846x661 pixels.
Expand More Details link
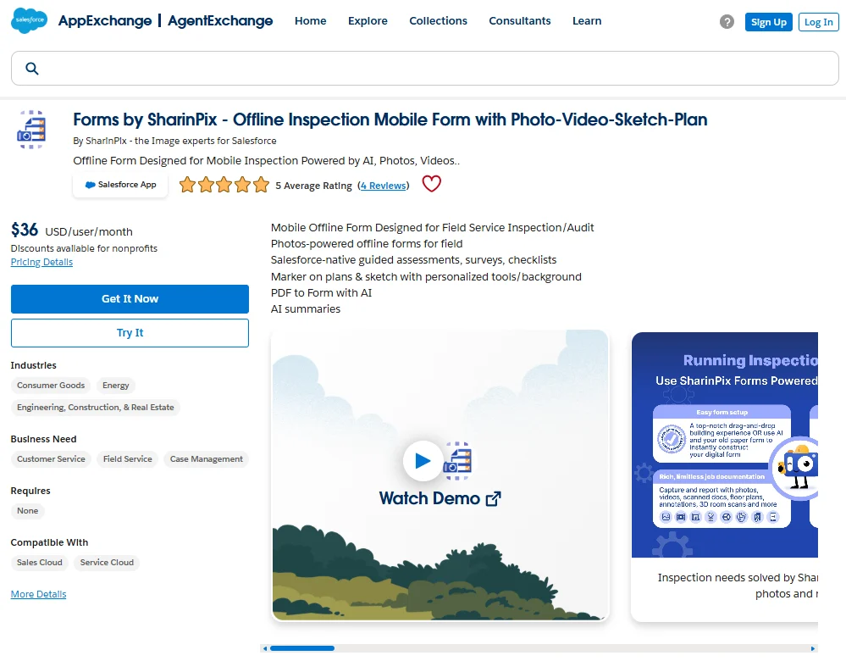pos(38,594)
